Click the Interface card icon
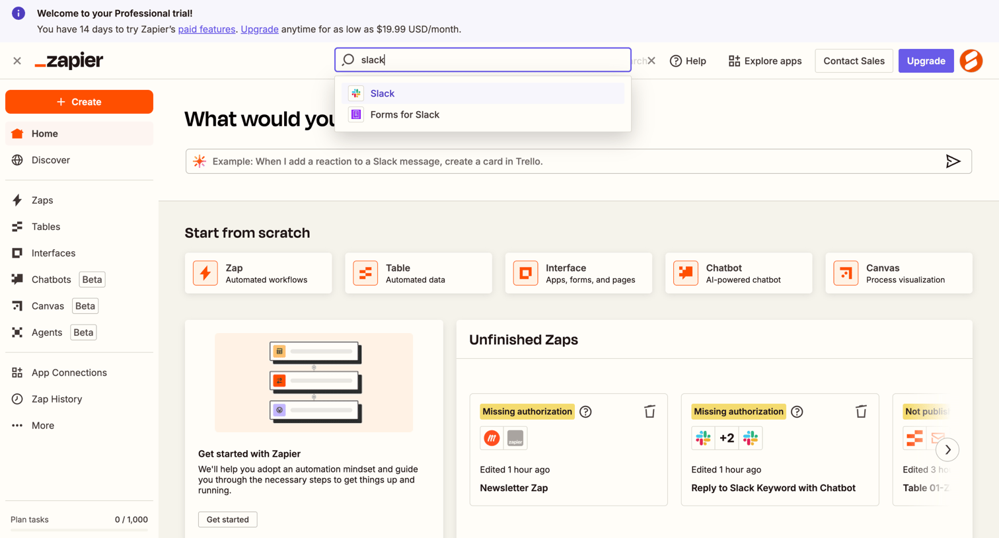The width and height of the screenshot is (999, 538). (525, 273)
